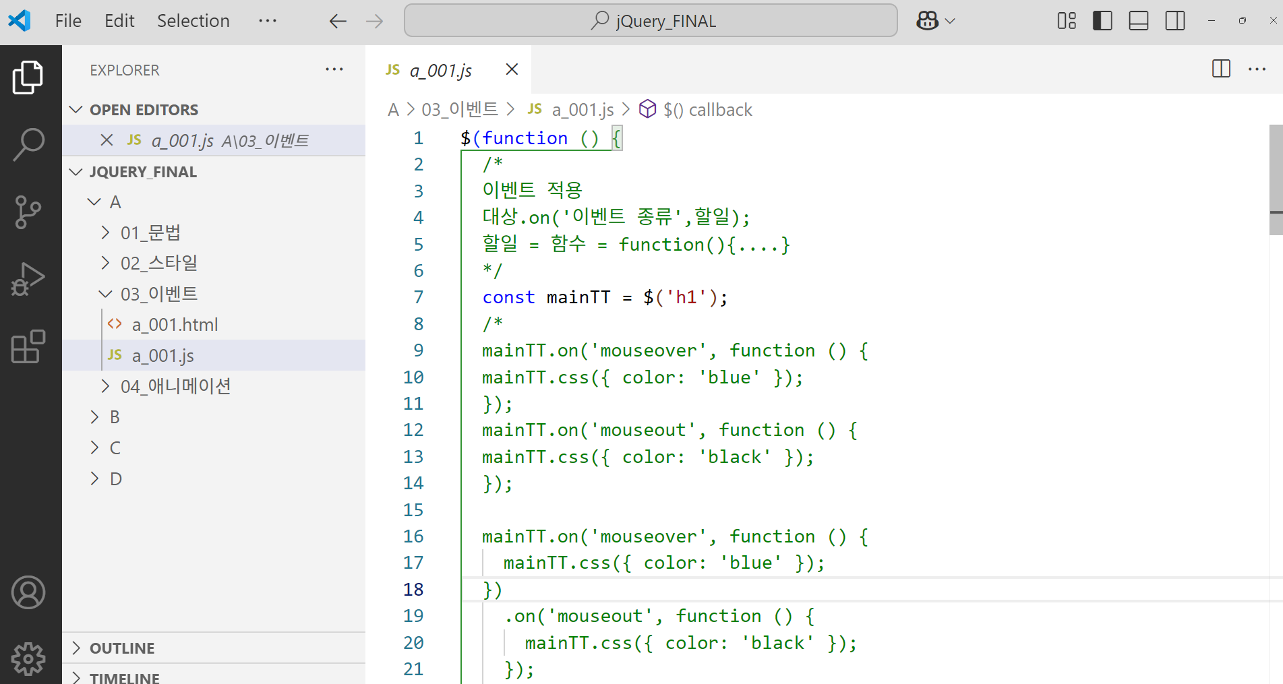Collapse the 03_이벤트 folder
This screenshot has height=684, width=1283.
click(x=158, y=294)
